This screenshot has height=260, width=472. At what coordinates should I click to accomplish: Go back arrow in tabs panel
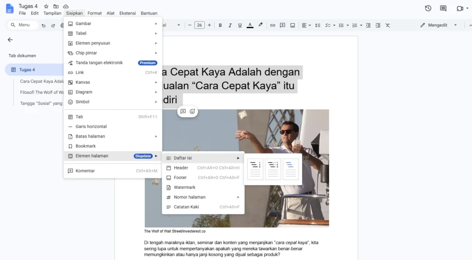[x=10, y=40]
